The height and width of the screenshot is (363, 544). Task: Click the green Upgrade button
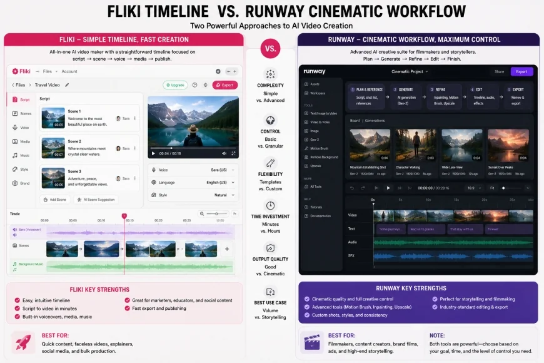175,84
